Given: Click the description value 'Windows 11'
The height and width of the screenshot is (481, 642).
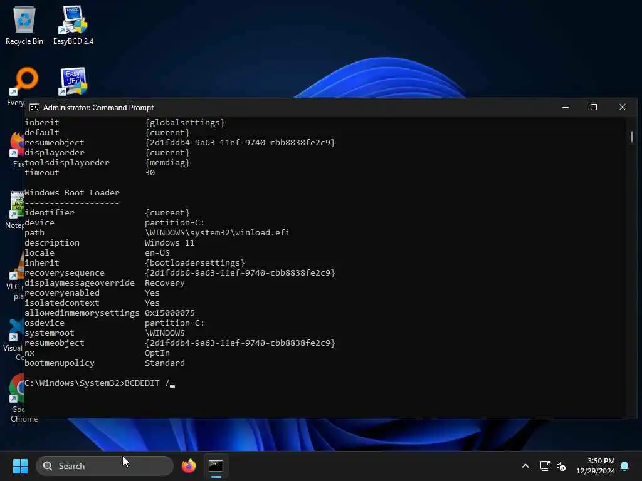Looking at the screenshot, I should [169, 242].
